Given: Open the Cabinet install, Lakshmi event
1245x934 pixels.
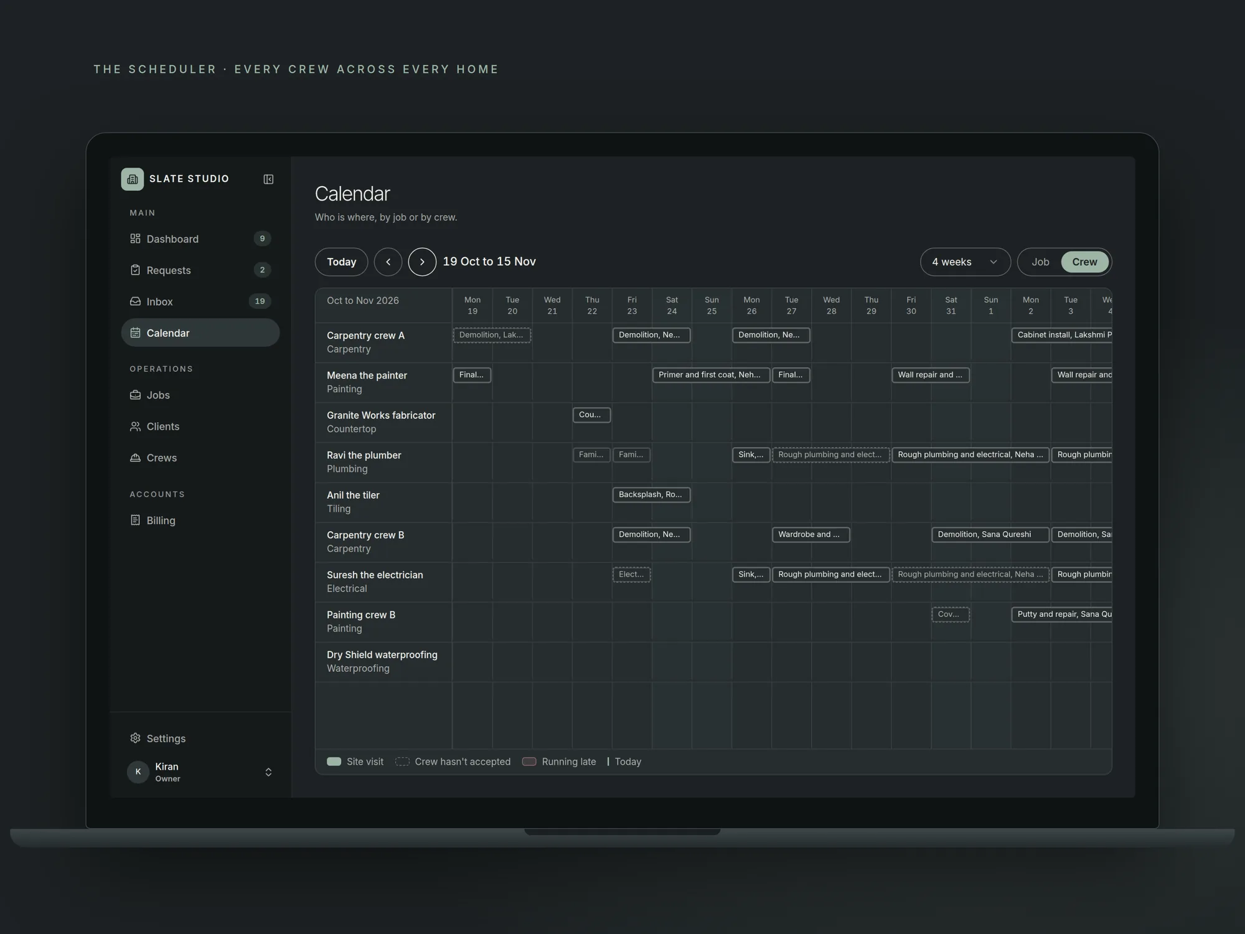Looking at the screenshot, I should pyautogui.click(x=1062, y=335).
